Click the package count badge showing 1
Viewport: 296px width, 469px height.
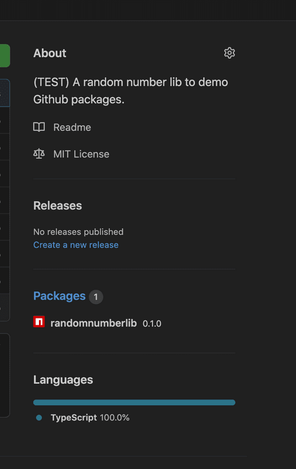(96, 297)
